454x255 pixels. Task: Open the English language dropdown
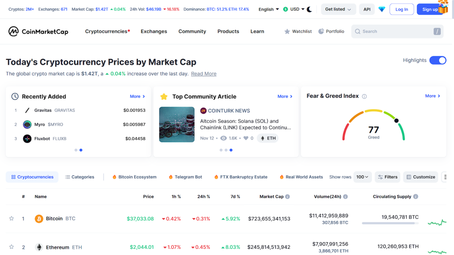click(269, 9)
